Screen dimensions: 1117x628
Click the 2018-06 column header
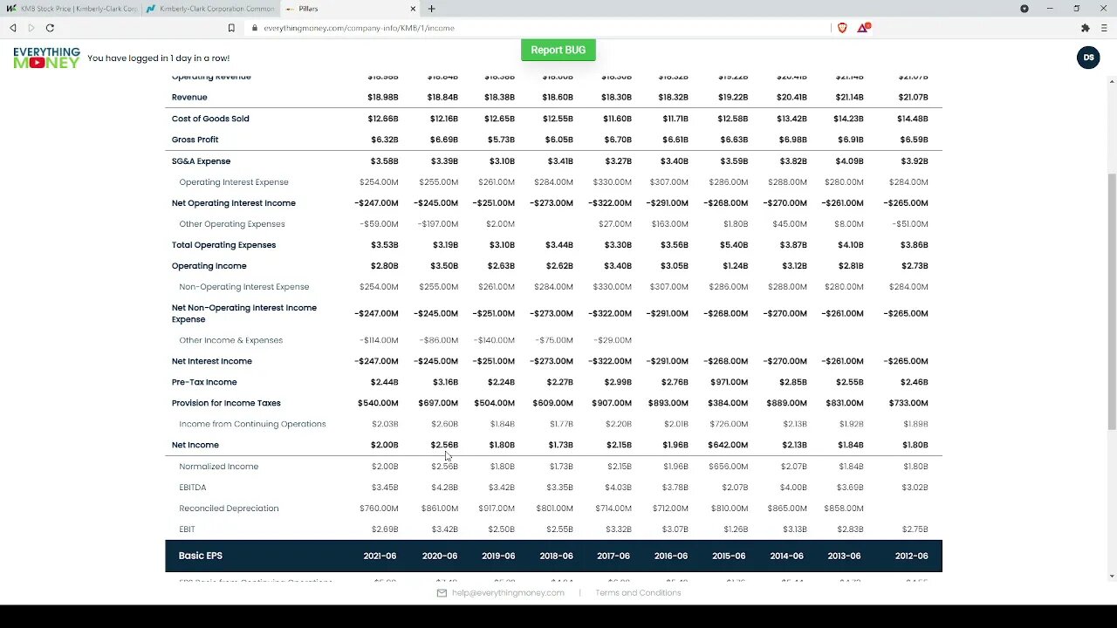pos(556,556)
